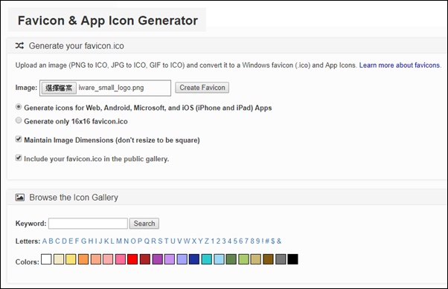The image size is (448, 289).
Task: Select Generate only 16x16 favicon.ico radio
Action: (19, 120)
